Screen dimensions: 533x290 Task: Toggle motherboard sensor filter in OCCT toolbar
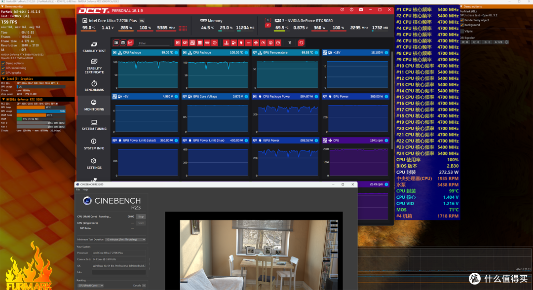pyautogui.click(x=192, y=43)
